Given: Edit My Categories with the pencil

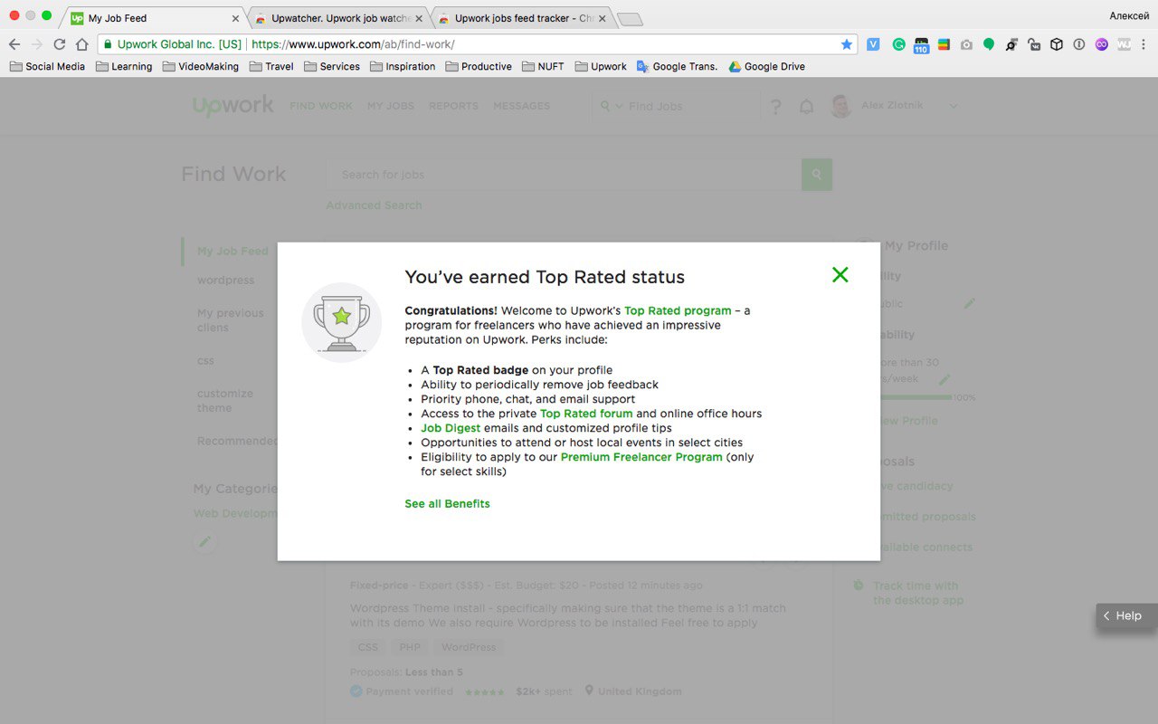Looking at the screenshot, I should tap(205, 542).
